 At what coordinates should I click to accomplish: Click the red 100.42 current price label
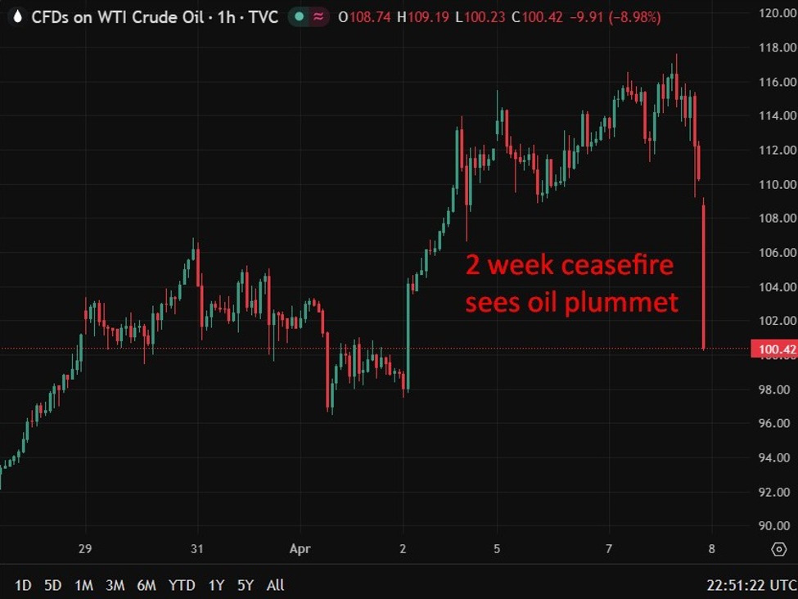pos(773,349)
